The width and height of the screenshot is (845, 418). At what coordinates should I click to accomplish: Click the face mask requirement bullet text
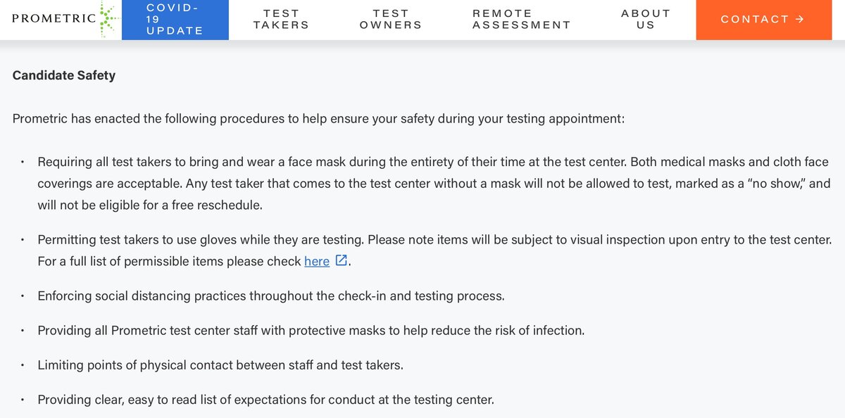tap(432, 162)
